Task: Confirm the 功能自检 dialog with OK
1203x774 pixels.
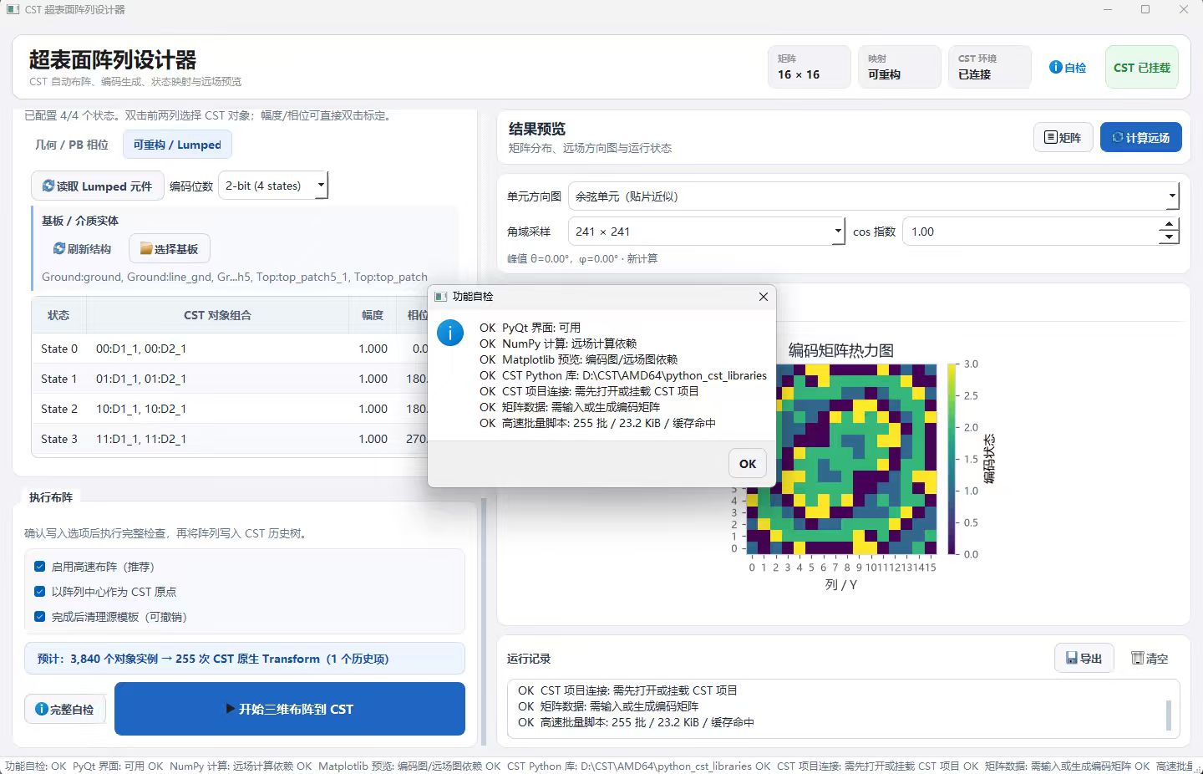Action: pyautogui.click(x=748, y=464)
